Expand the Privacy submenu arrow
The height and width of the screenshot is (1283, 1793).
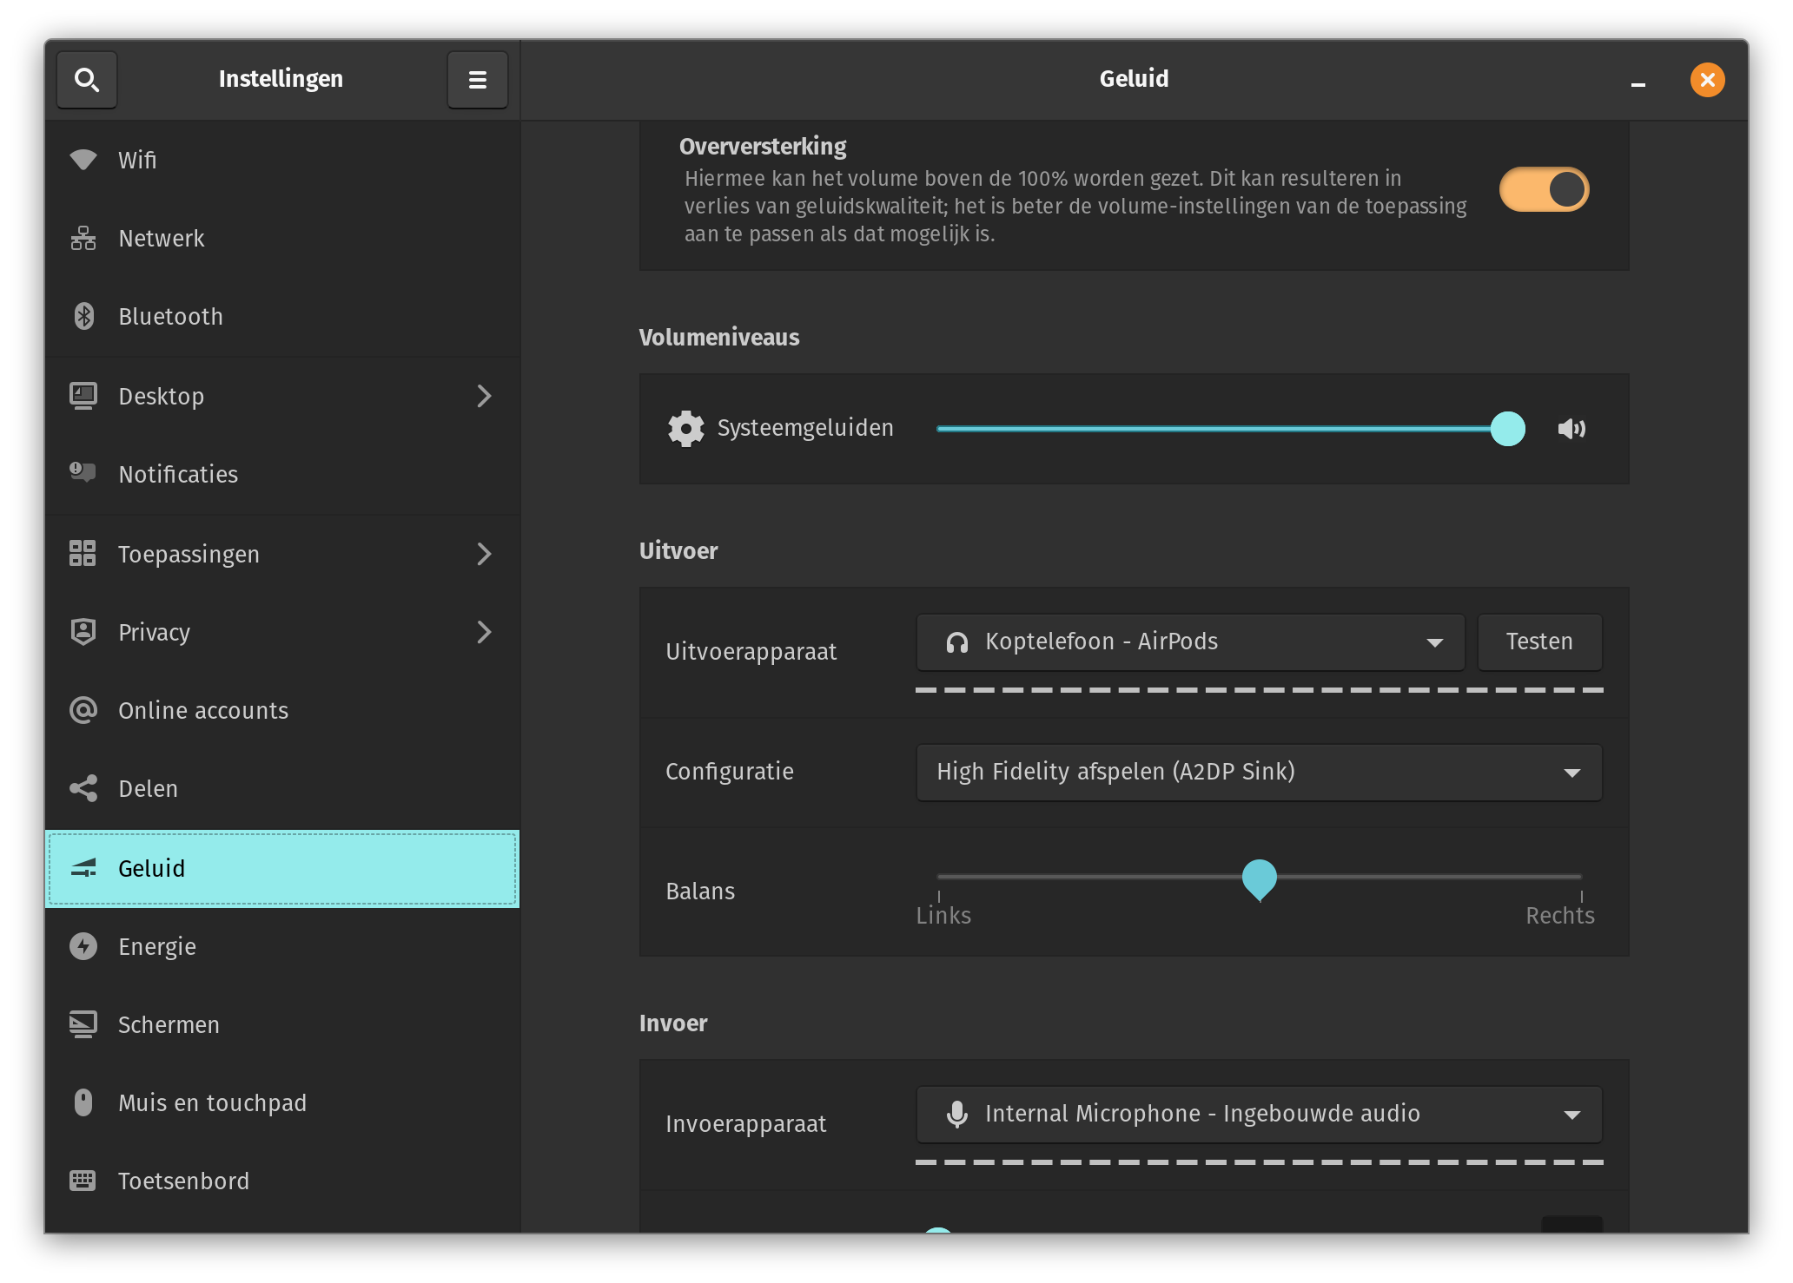click(x=484, y=632)
